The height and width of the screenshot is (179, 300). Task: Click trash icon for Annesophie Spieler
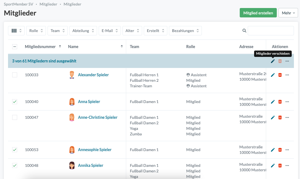280,150
